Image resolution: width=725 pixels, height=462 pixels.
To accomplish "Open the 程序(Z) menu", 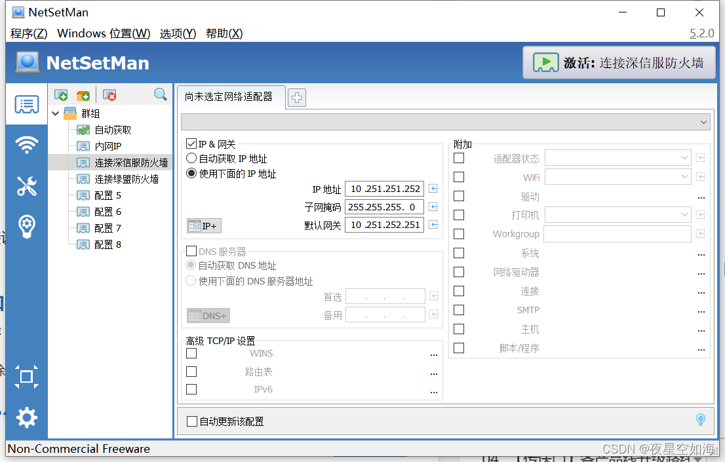I will (x=29, y=34).
